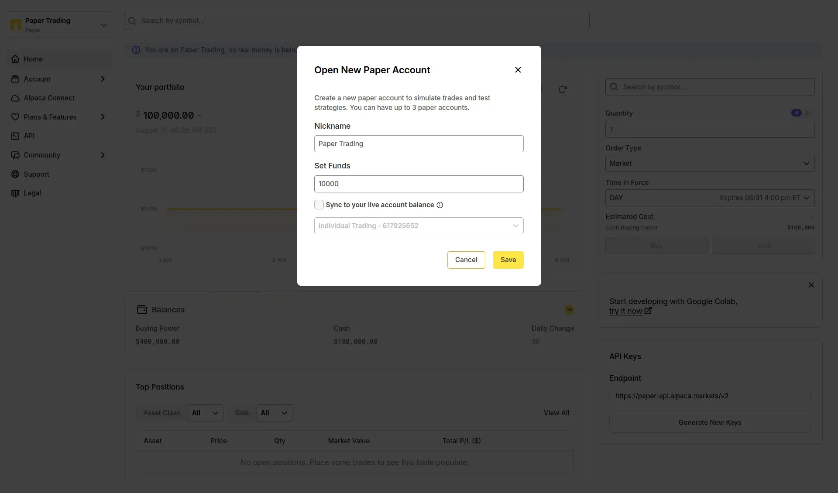The width and height of the screenshot is (838, 493).
Task: Click the Buy button
Action: pos(656,245)
